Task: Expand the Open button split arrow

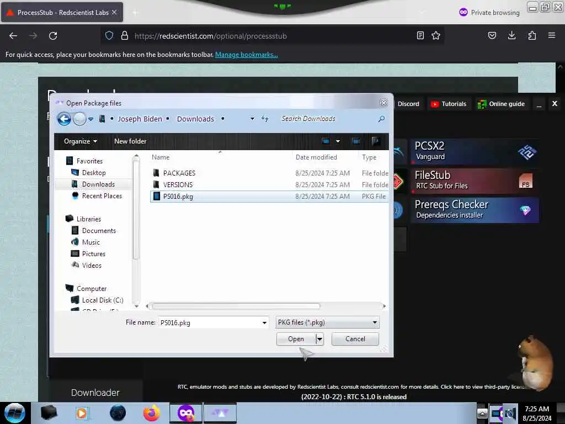Action: point(319,339)
